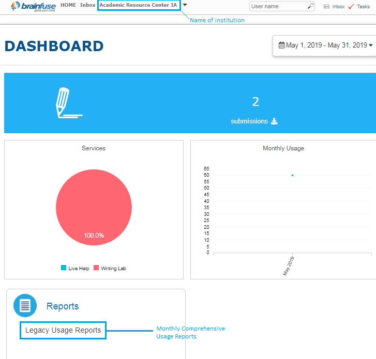Select Academic Resource Center IA institution
Image resolution: width=376 pixels, height=359 pixels.
pyautogui.click(x=139, y=5)
